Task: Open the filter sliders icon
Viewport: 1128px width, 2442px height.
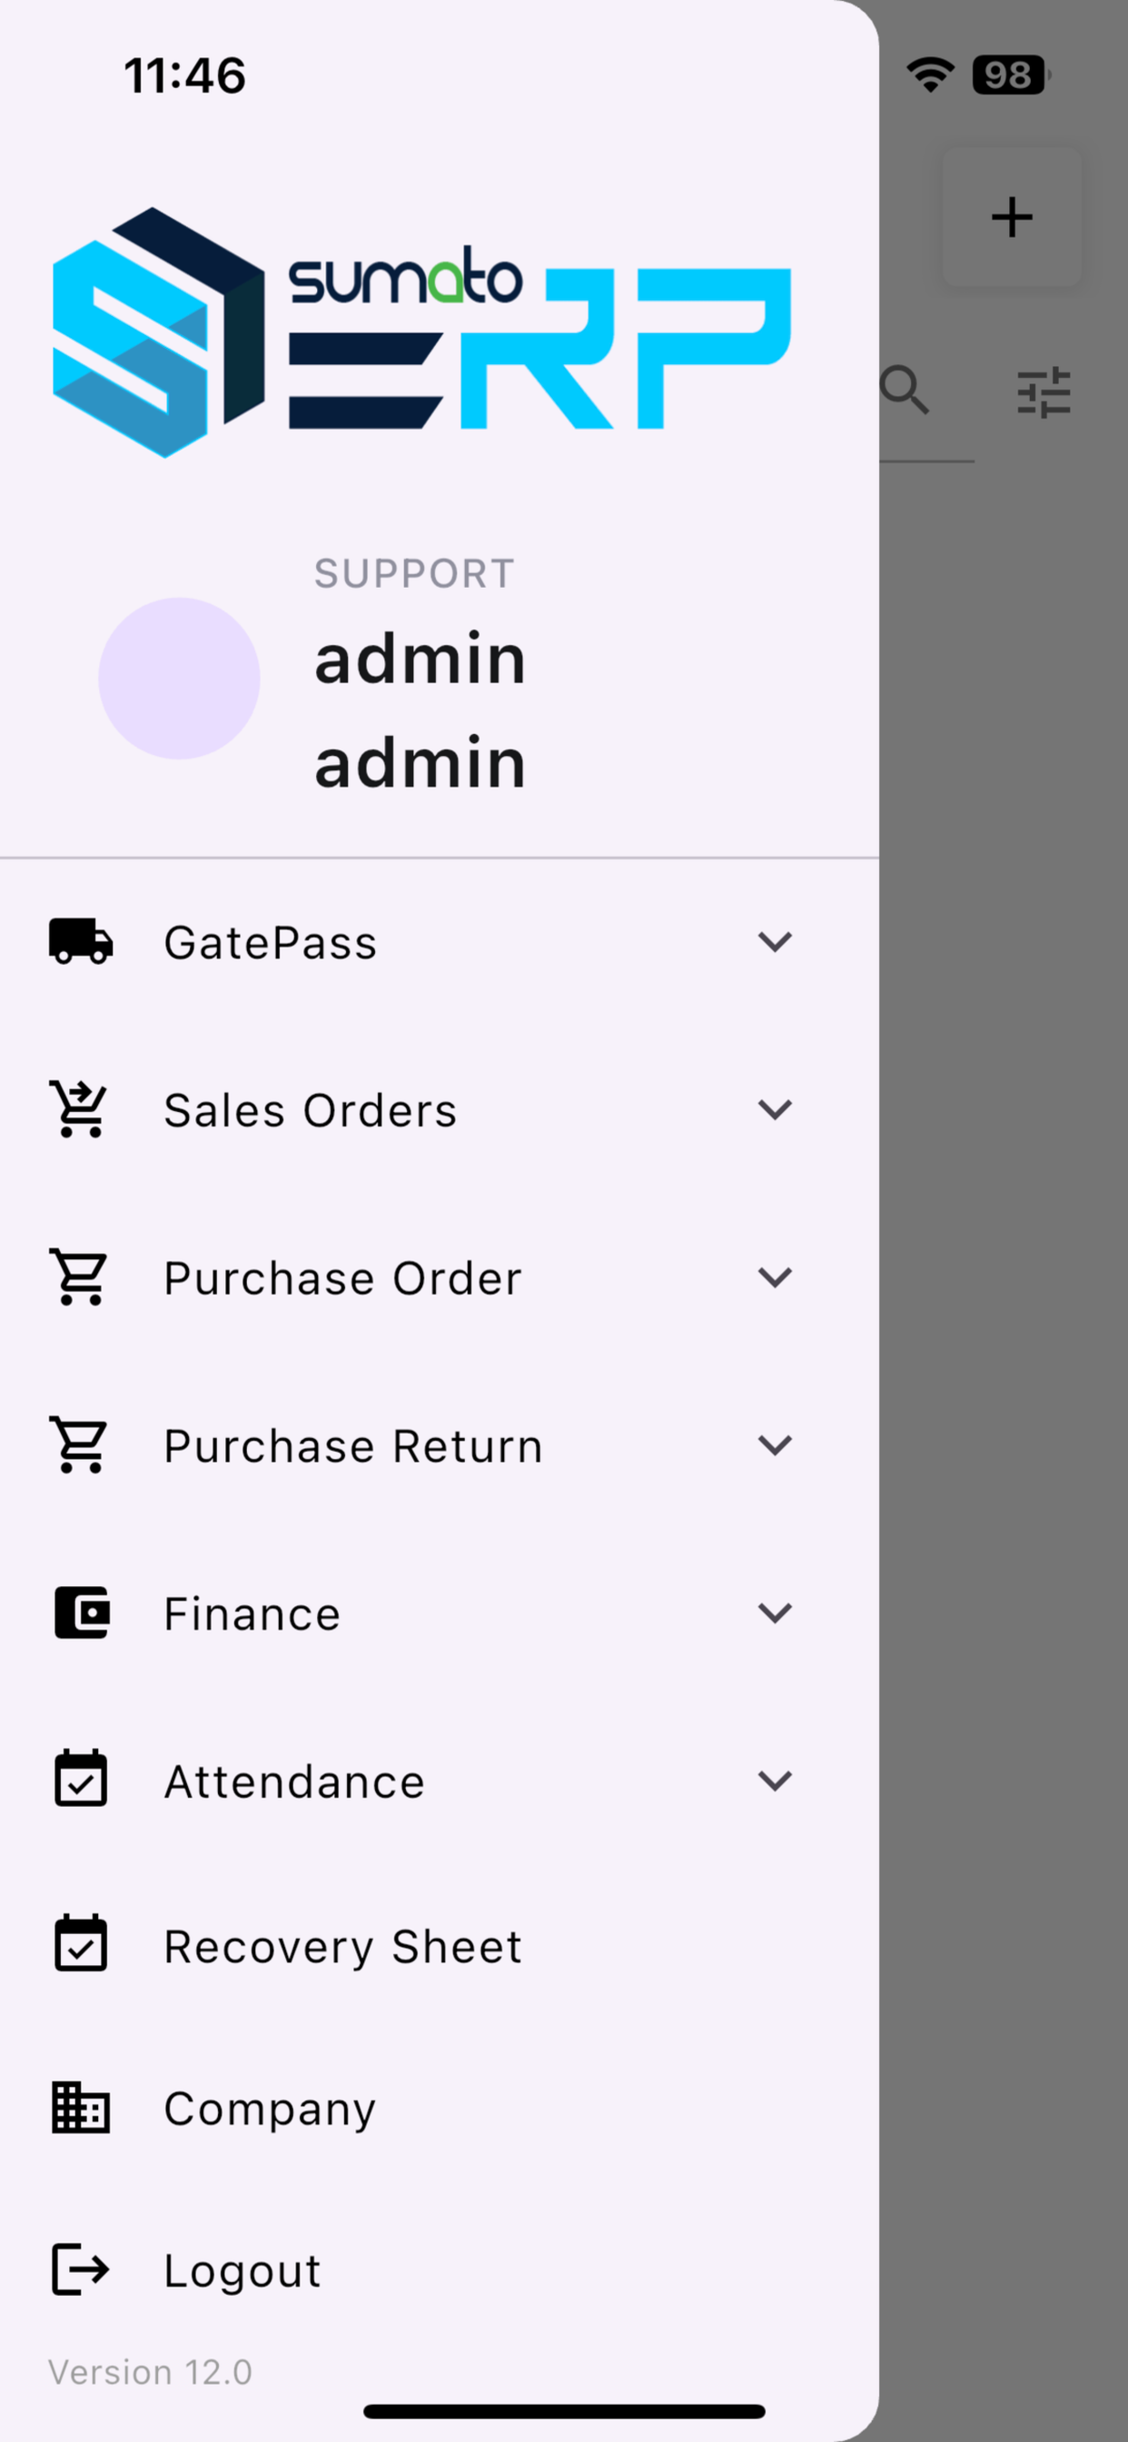Action: (x=1044, y=392)
